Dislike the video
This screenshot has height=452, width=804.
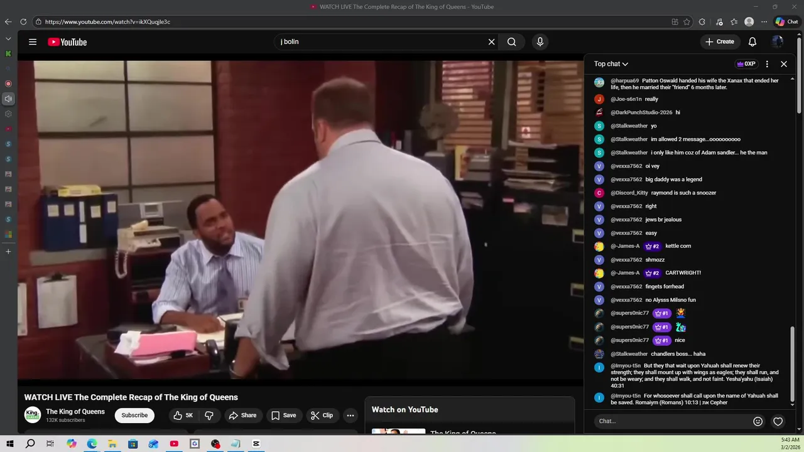tap(209, 415)
